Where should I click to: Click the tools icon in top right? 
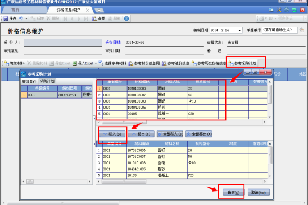(279, 10)
